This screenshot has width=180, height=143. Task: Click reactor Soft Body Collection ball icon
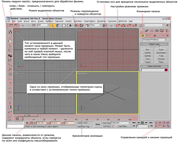10,41
